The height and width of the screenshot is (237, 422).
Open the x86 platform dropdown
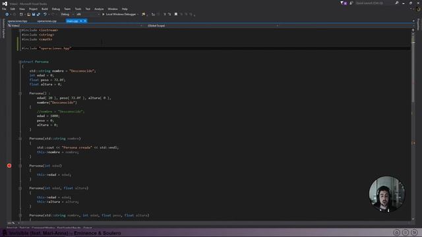[88, 14]
